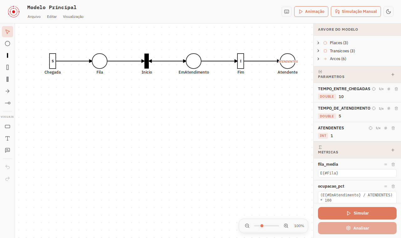
Task: Delete the fila_media metric
Action: tap(393, 164)
